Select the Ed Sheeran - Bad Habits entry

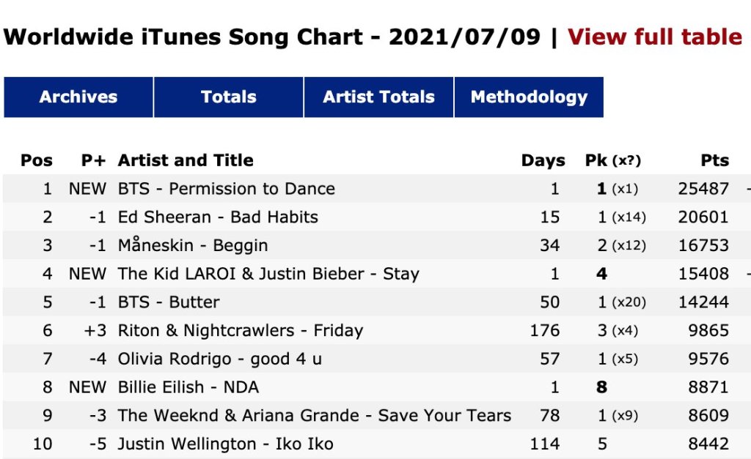click(218, 217)
